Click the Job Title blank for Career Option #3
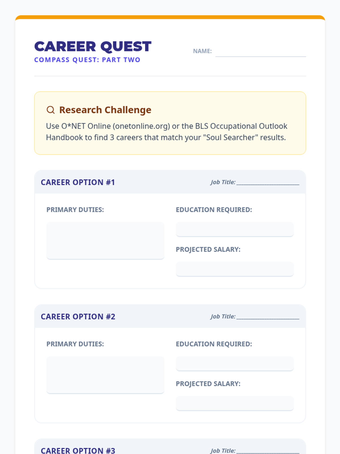 coord(268,450)
